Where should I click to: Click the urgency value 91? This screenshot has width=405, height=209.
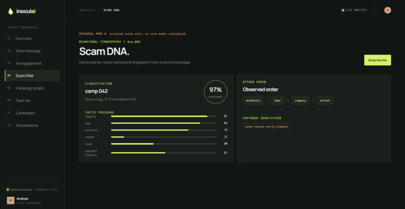pos(226,116)
